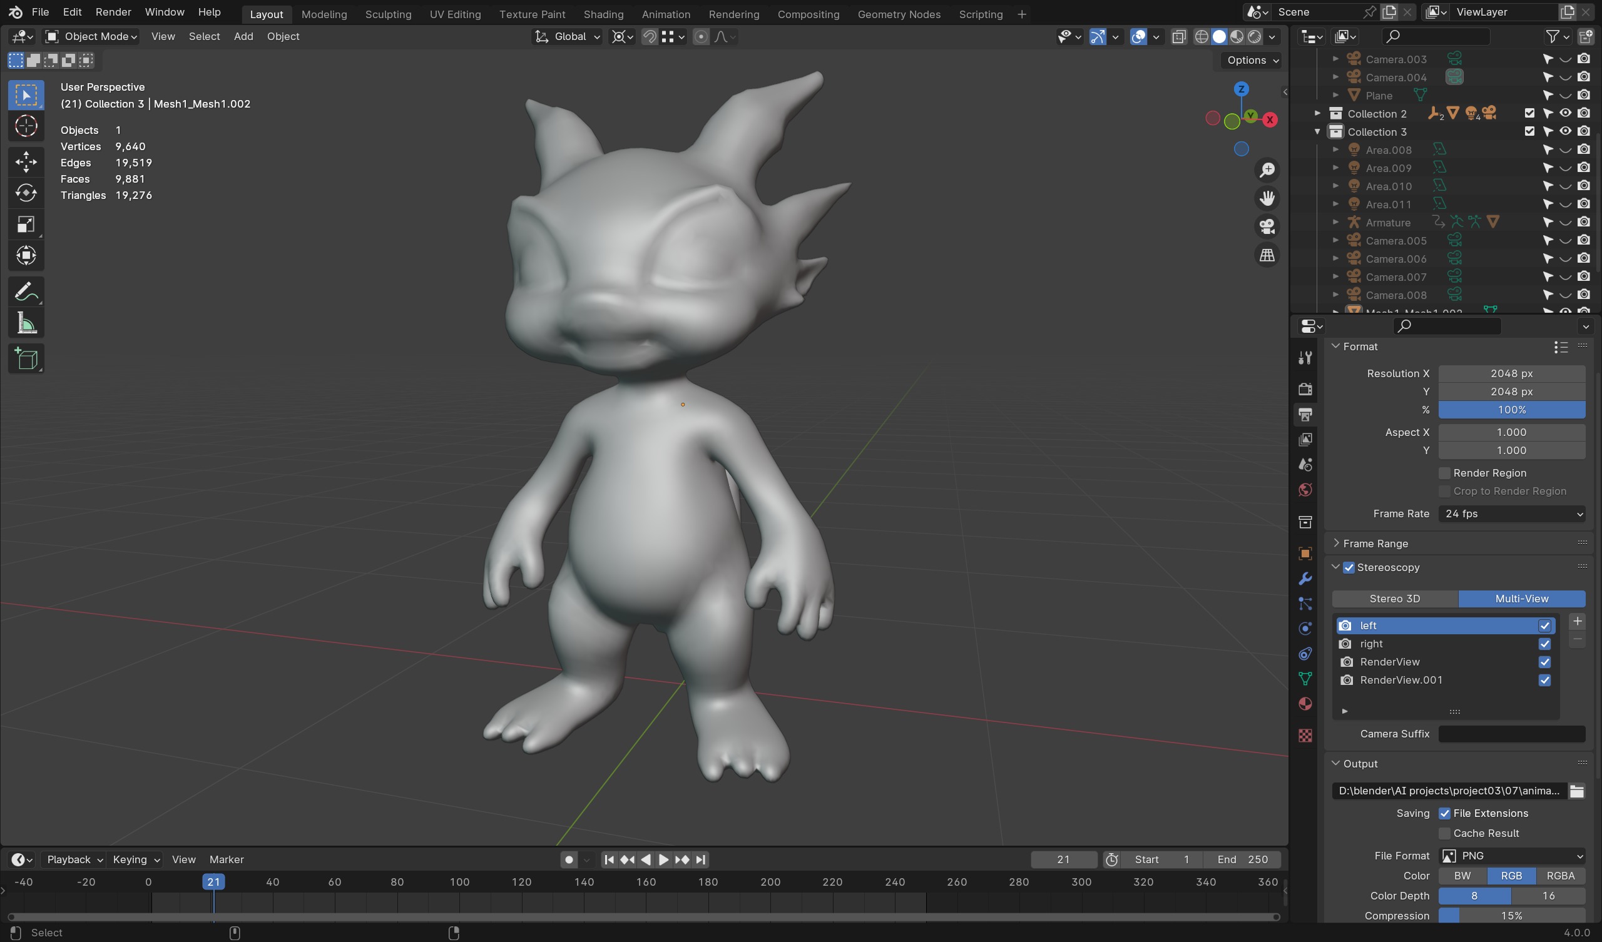Open the Material properties tab
This screenshot has height=942, width=1602.
(x=1305, y=704)
